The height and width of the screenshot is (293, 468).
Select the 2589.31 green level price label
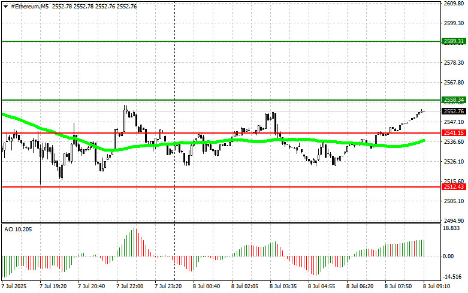click(454, 41)
